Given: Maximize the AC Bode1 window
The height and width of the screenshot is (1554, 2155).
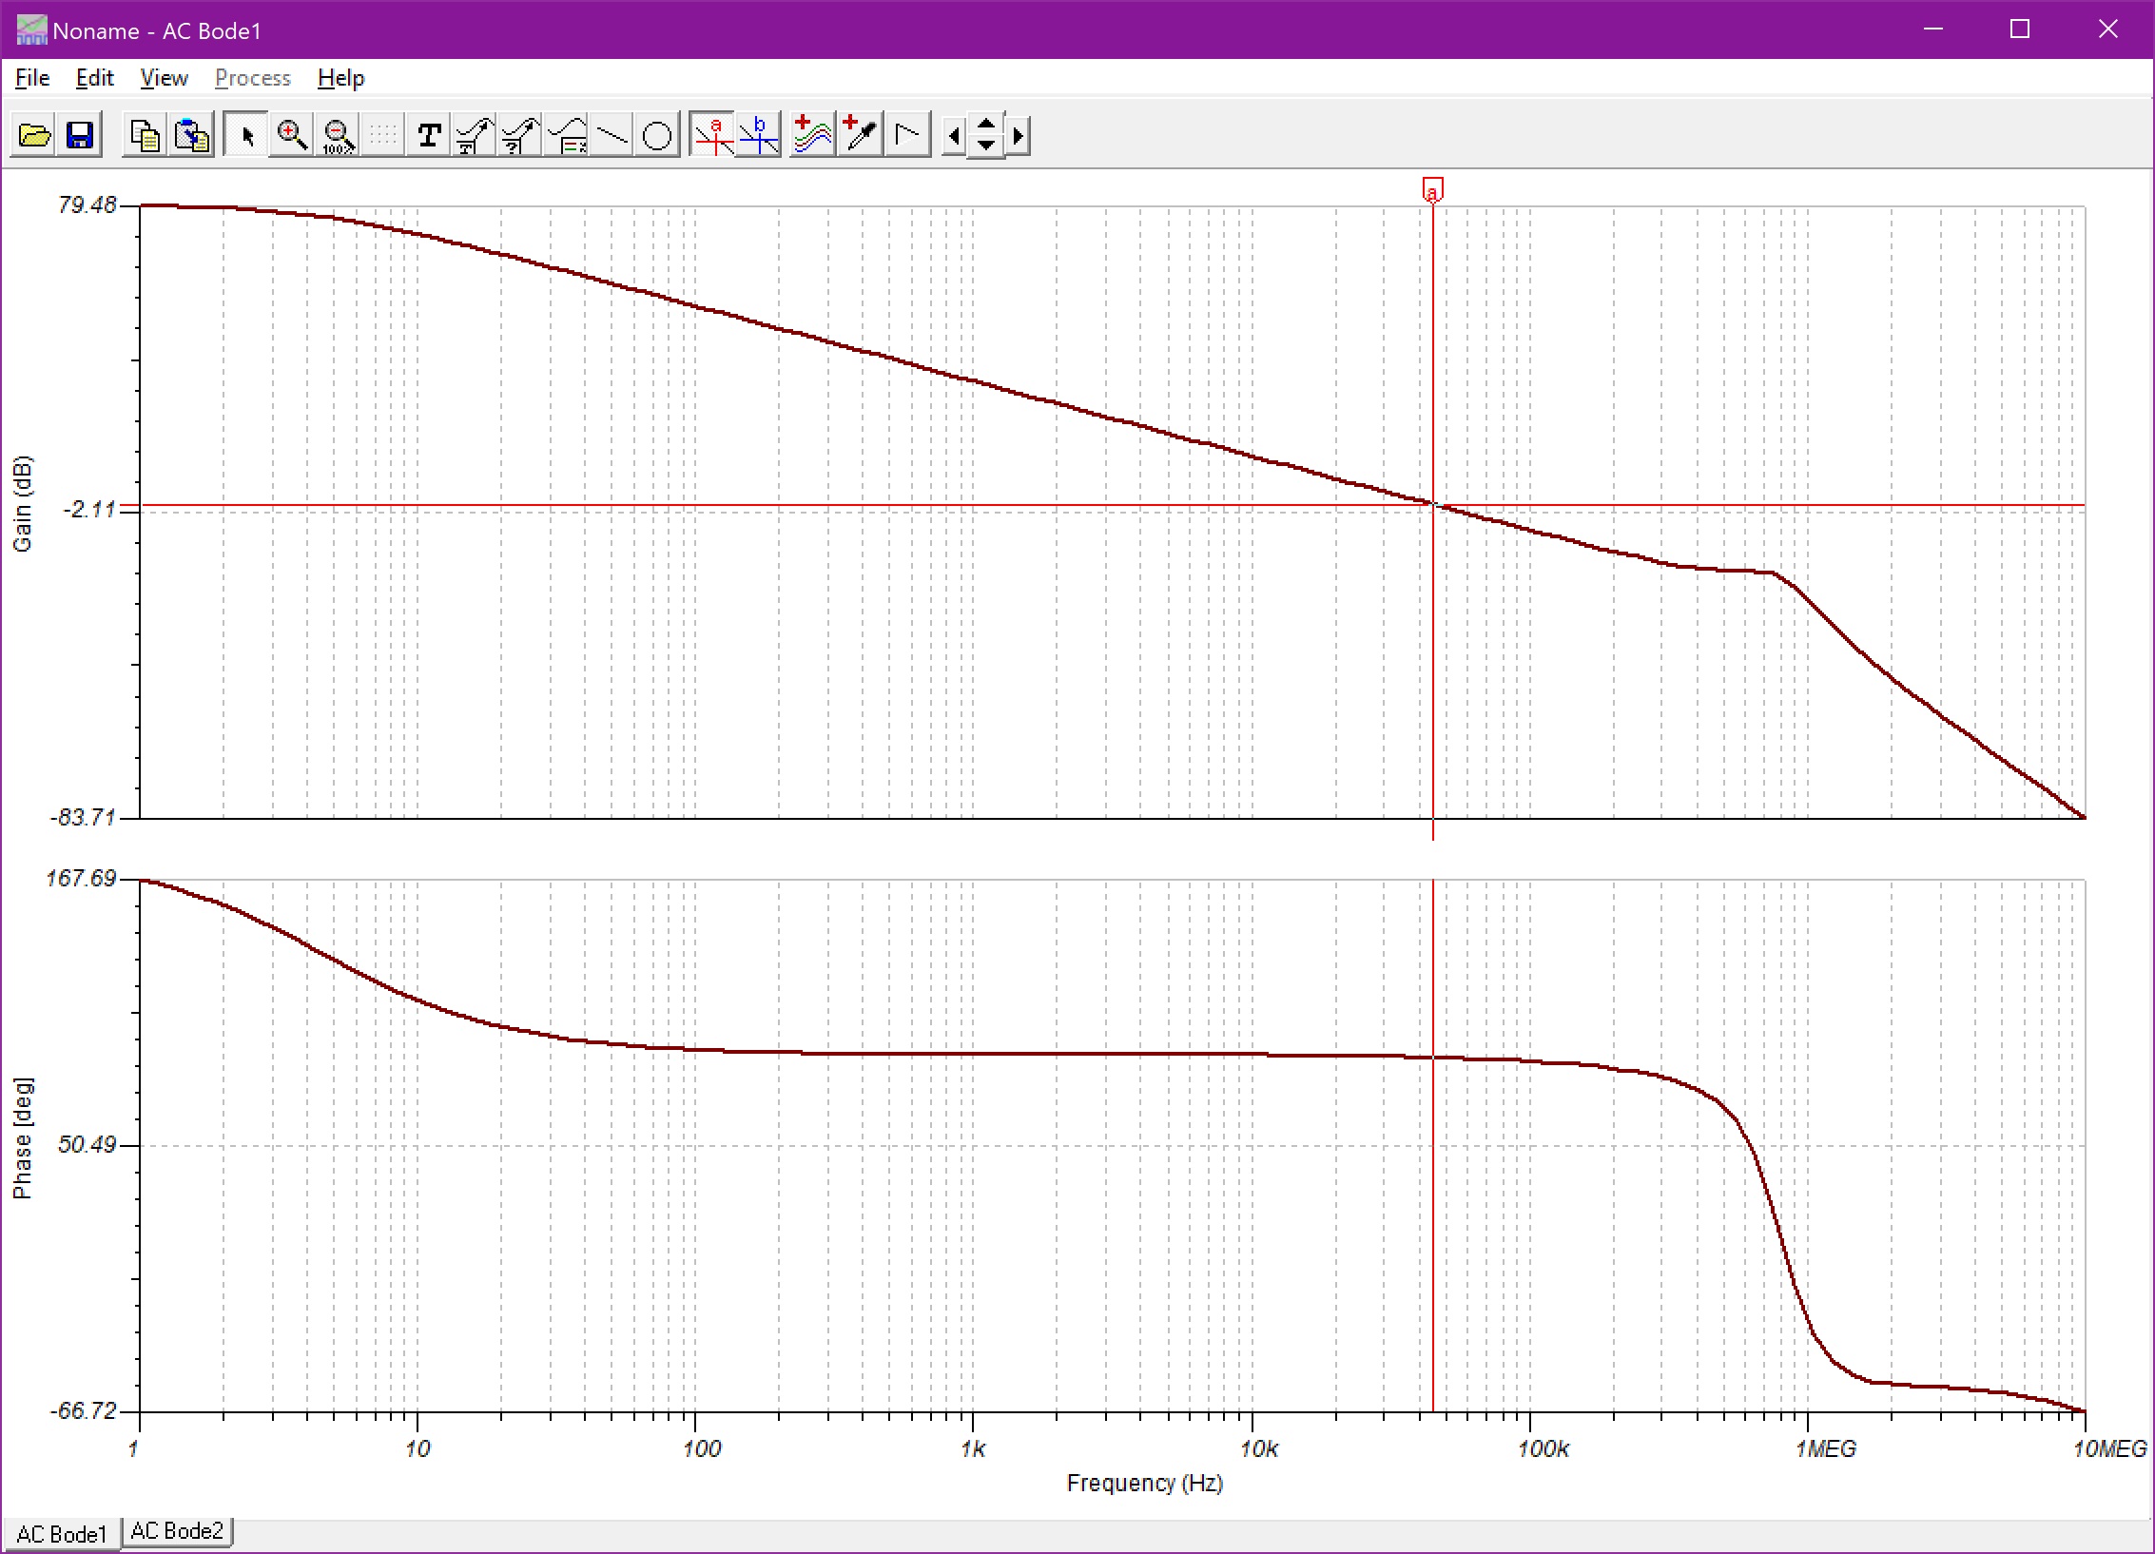Looking at the screenshot, I should coord(2020,29).
